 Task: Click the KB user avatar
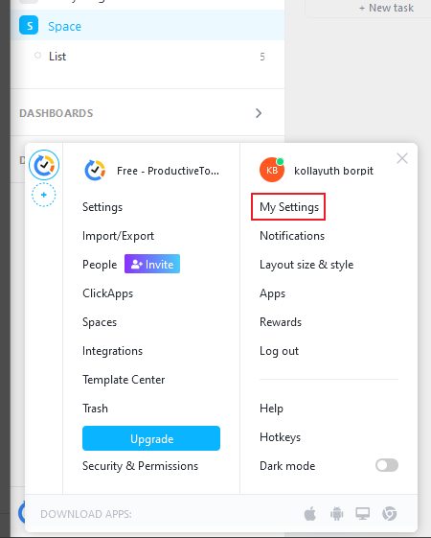(x=272, y=170)
